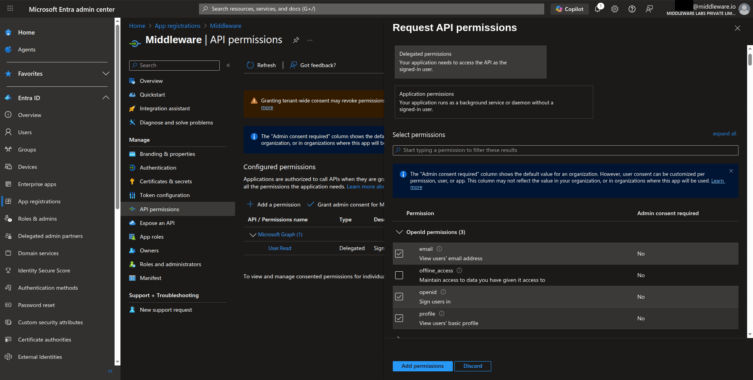Image resolution: width=753 pixels, height=380 pixels.
Task: Click the expand all link
Action: tap(724, 133)
